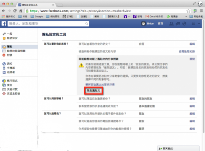The height and width of the screenshot is (151, 205).
Task: Close the limit old posts section
Action: click(x=192, y=59)
